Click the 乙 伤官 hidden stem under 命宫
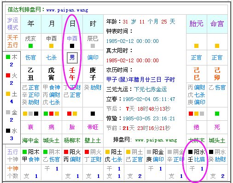 217,88
